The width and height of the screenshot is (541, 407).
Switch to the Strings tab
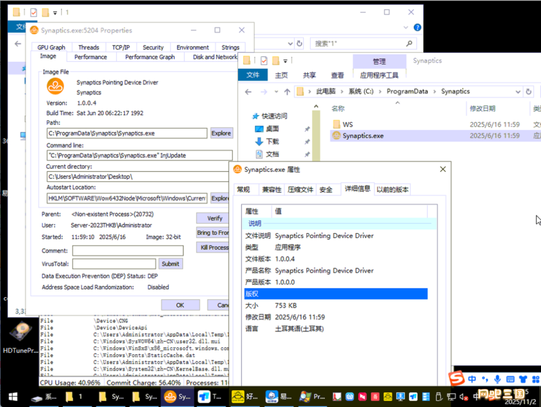(230, 47)
